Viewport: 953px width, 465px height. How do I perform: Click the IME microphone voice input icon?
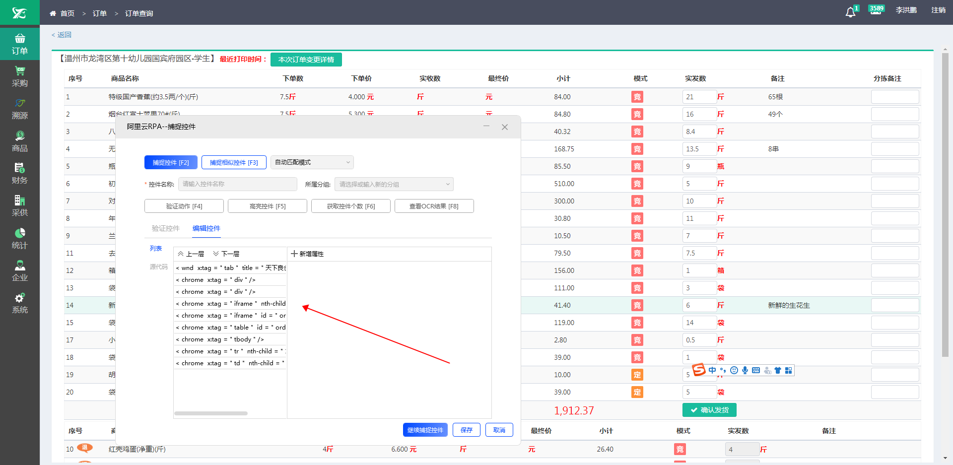pyautogui.click(x=745, y=370)
